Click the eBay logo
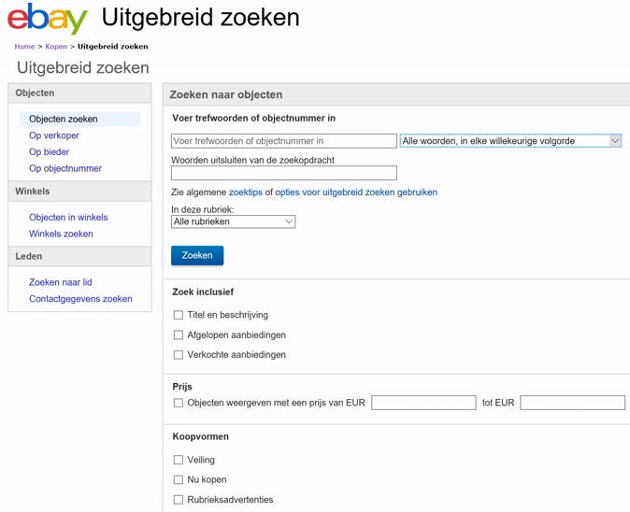 tap(47, 19)
